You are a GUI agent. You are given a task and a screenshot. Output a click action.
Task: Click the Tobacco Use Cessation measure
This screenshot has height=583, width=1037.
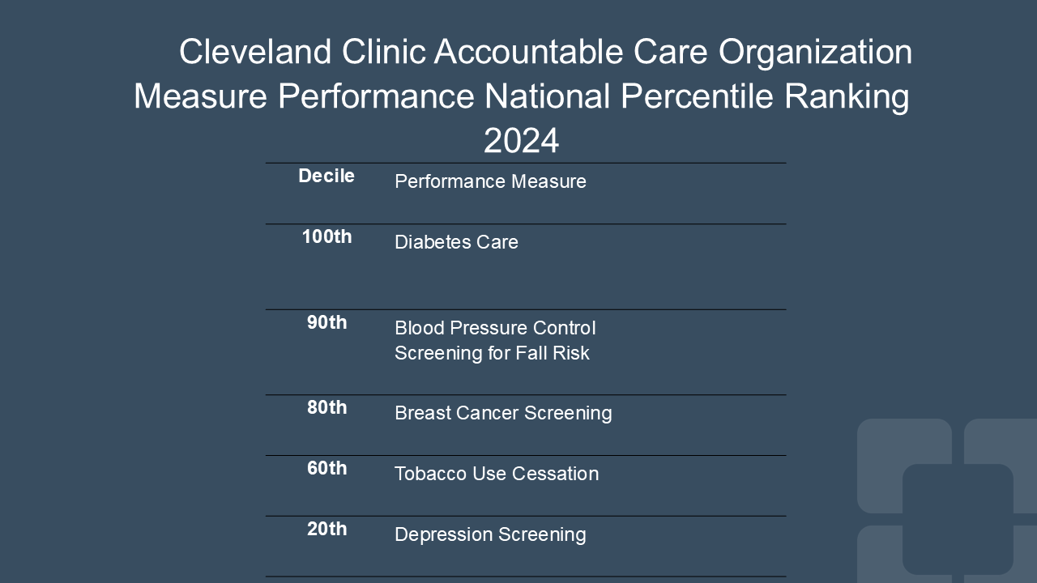497,474
